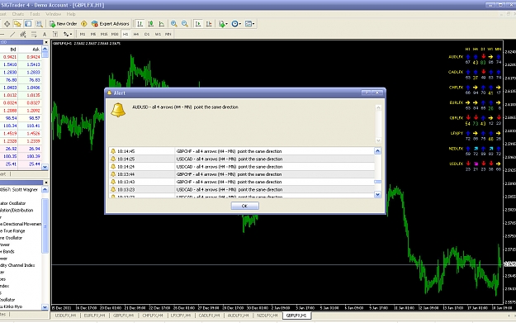Click the Alert dialog help question-mark button
Image resolution: width=516 pixels, height=323 pixels.
click(x=367, y=93)
